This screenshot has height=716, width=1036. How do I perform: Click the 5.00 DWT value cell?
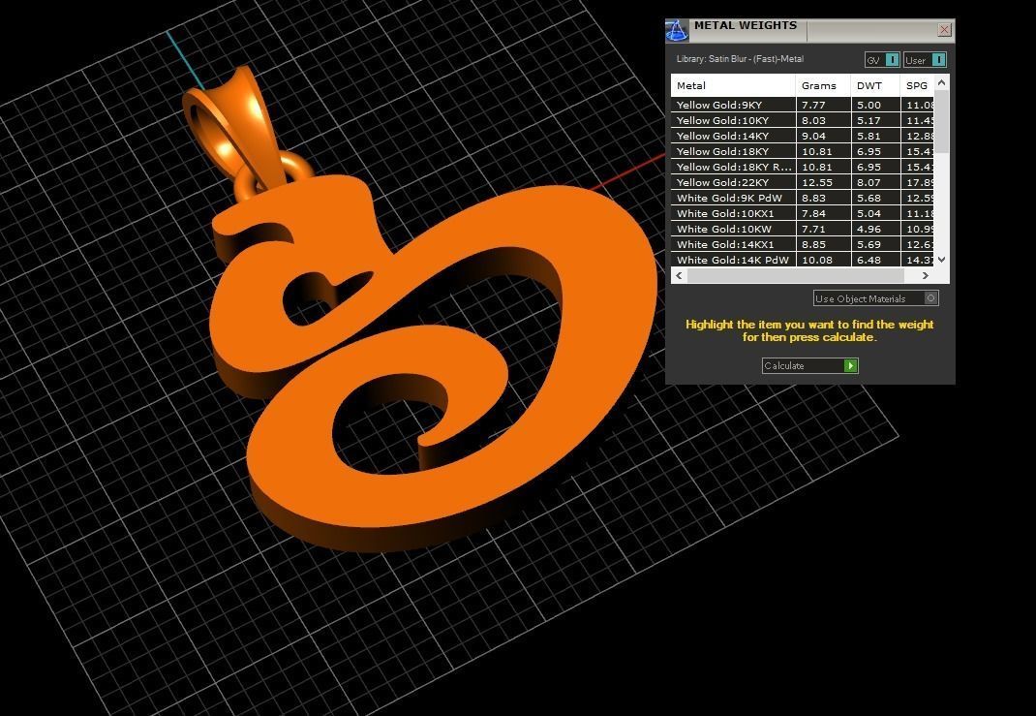875,105
